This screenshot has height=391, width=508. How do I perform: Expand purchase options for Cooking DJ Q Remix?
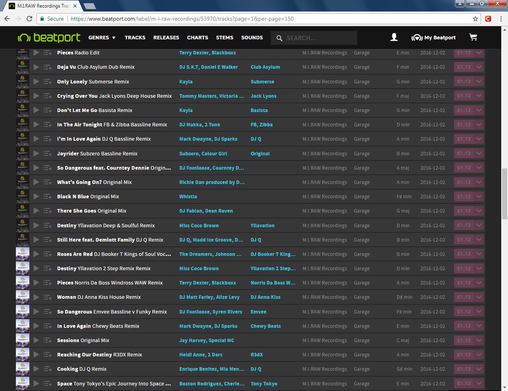(x=479, y=369)
